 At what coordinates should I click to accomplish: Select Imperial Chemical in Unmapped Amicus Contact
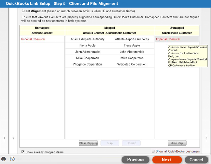click(x=42, y=39)
